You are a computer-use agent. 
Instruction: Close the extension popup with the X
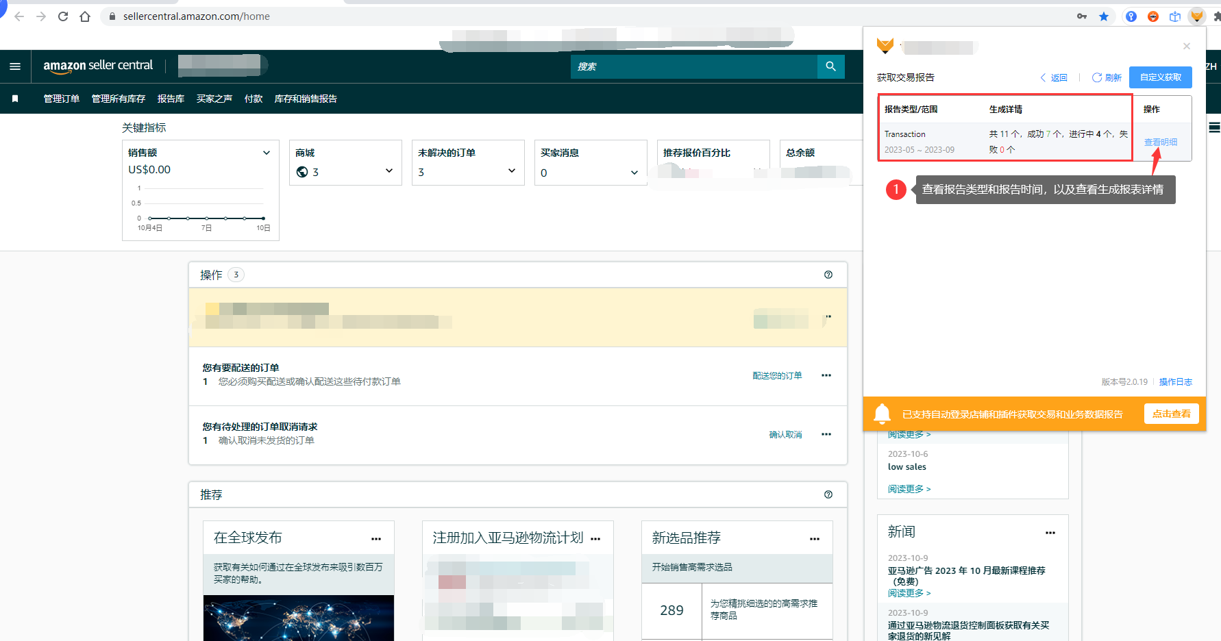[x=1187, y=46]
